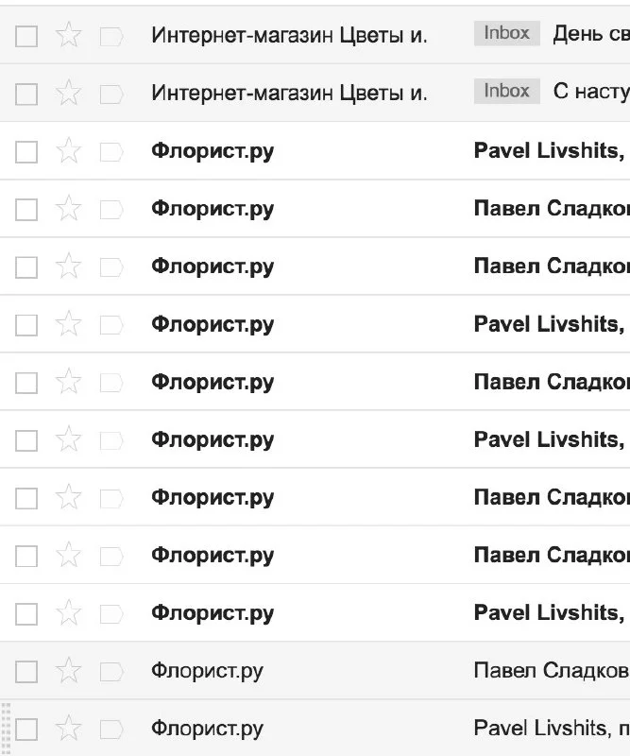This screenshot has height=756, width=630.
Task: Star the first unread Флорист.ру email
Action: (x=68, y=151)
